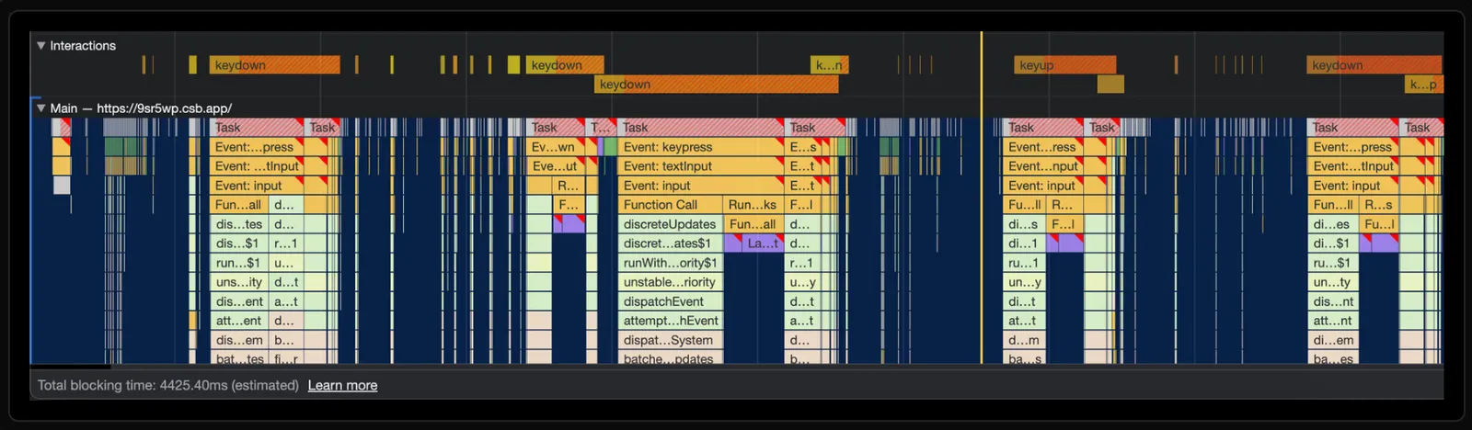Select the at...t flame block
Image resolution: width=1472 pixels, height=430 pixels.
tap(1024, 321)
